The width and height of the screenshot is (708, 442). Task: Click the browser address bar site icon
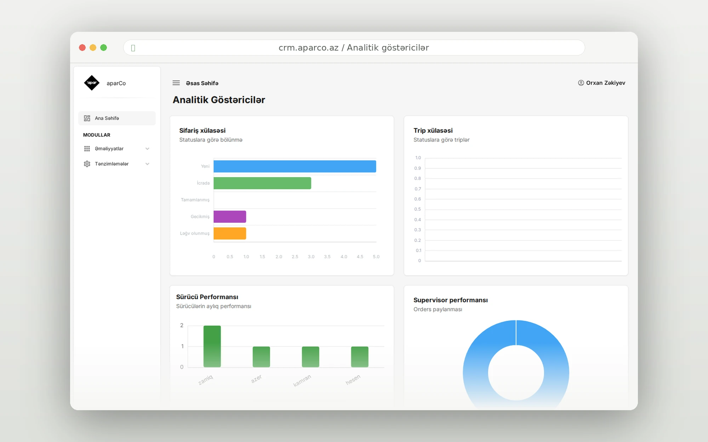(133, 48)
